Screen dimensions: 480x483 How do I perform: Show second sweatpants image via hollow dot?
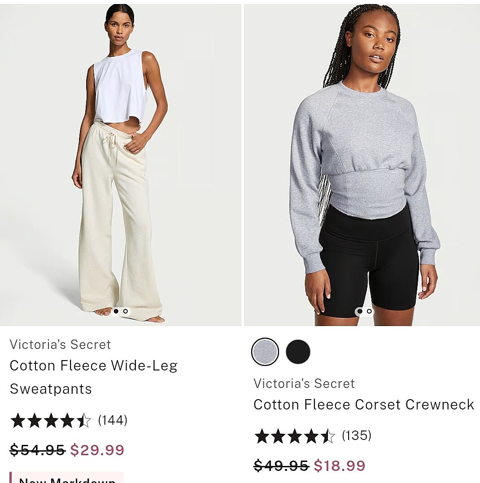click(x=126, y=311)
